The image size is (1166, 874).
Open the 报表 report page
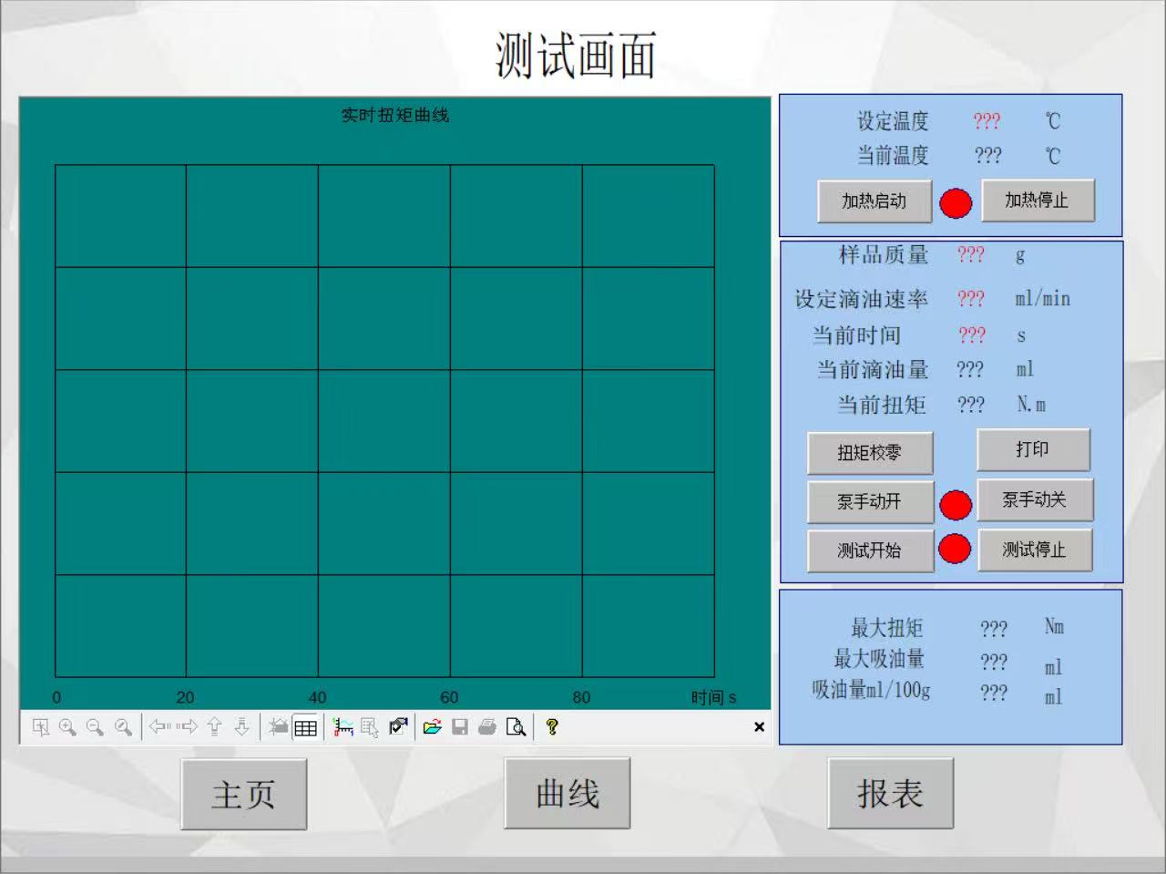tap(891, 793)
